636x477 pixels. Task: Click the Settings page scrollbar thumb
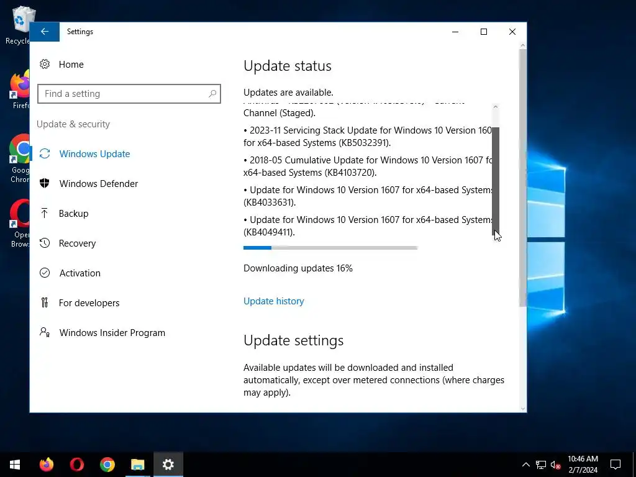(x=523, y=178)
